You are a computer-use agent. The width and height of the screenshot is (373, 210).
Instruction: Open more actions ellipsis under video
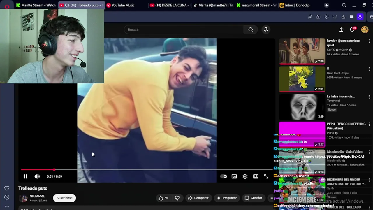(x=271, y=198)
